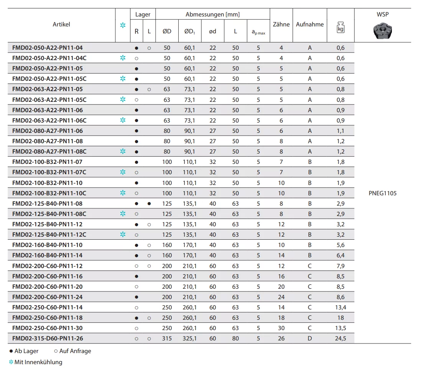Select the Abmessungen [mm] header group

click(x=212, y=15)
